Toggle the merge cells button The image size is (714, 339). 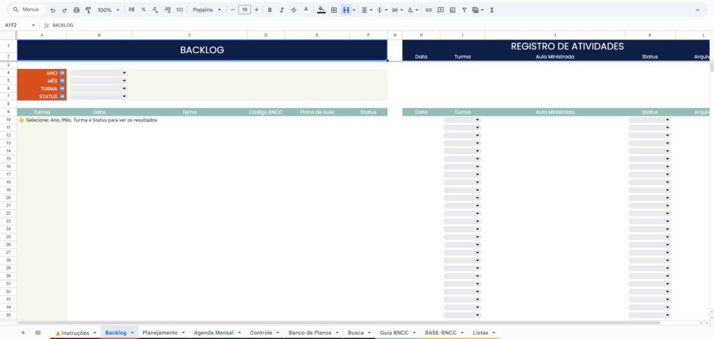pos(346,10)
